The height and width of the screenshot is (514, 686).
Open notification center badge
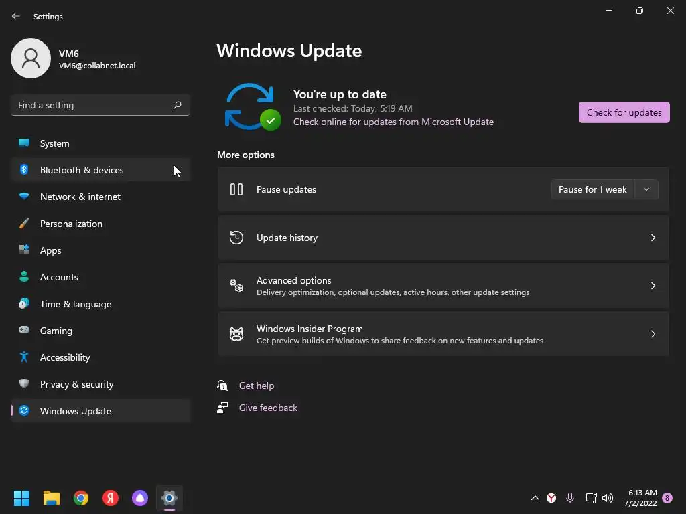(x=667, y=498)
